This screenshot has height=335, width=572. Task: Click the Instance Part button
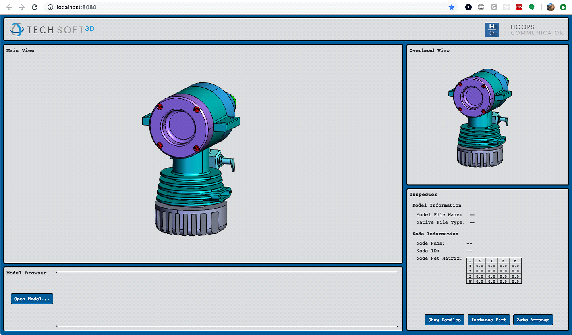pyautogui.click(x=489, y=320)
